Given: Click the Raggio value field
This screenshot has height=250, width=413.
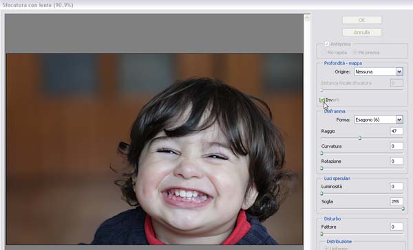Looking at the screenshot, I should [396, 131].
